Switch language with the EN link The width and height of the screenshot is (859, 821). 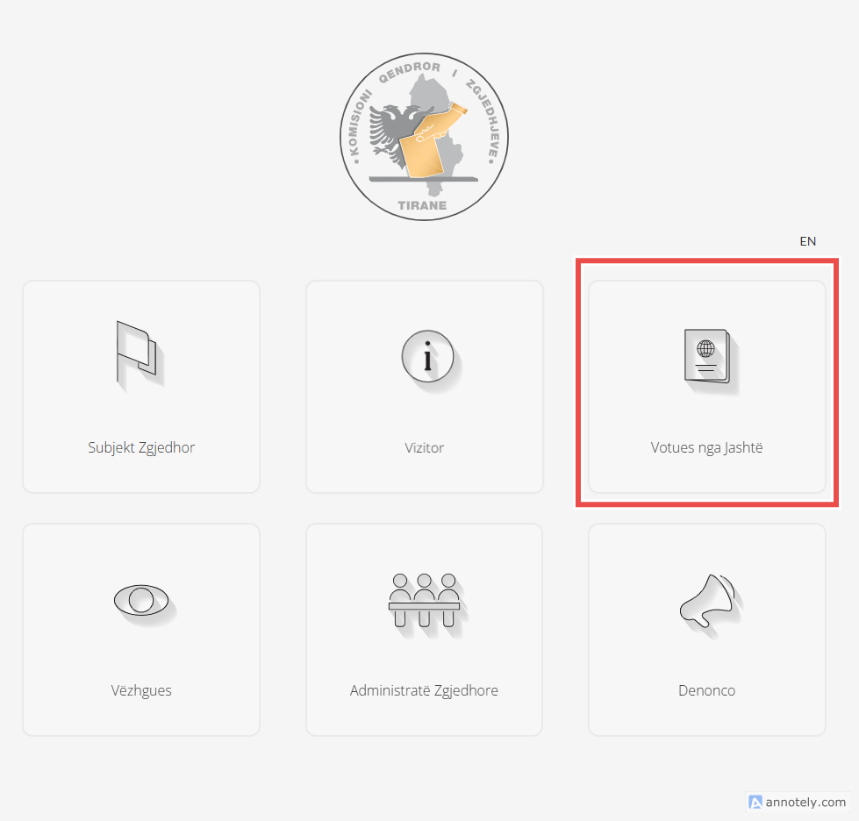807,241
